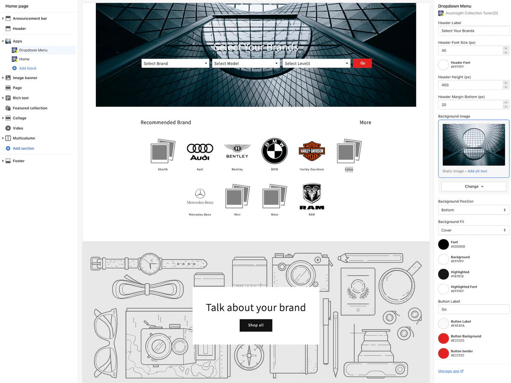Expand the Multicolumn section
The width and height of the screenshot is (511, 383).
click(x=3, y=138)
